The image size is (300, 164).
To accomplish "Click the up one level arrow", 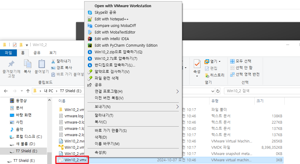I will [x=28, y=91].
